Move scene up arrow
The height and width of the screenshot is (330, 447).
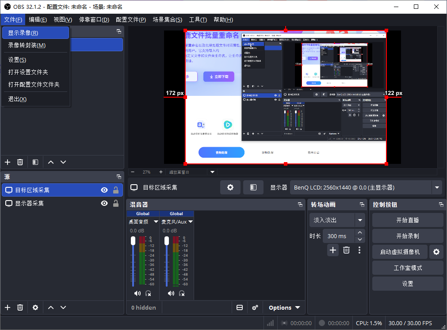pos(51,162)
